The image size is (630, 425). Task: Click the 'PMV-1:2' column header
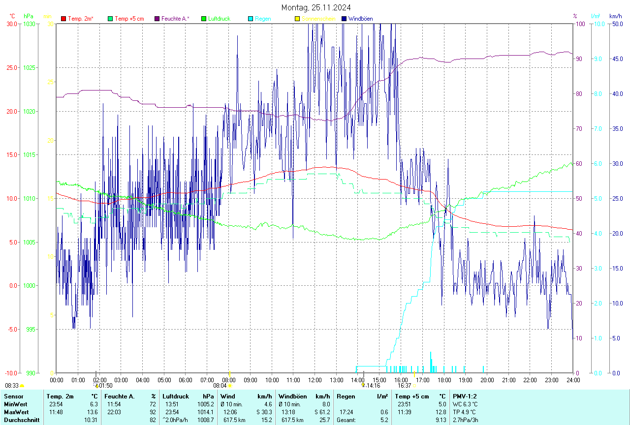(x=465, y=396)
